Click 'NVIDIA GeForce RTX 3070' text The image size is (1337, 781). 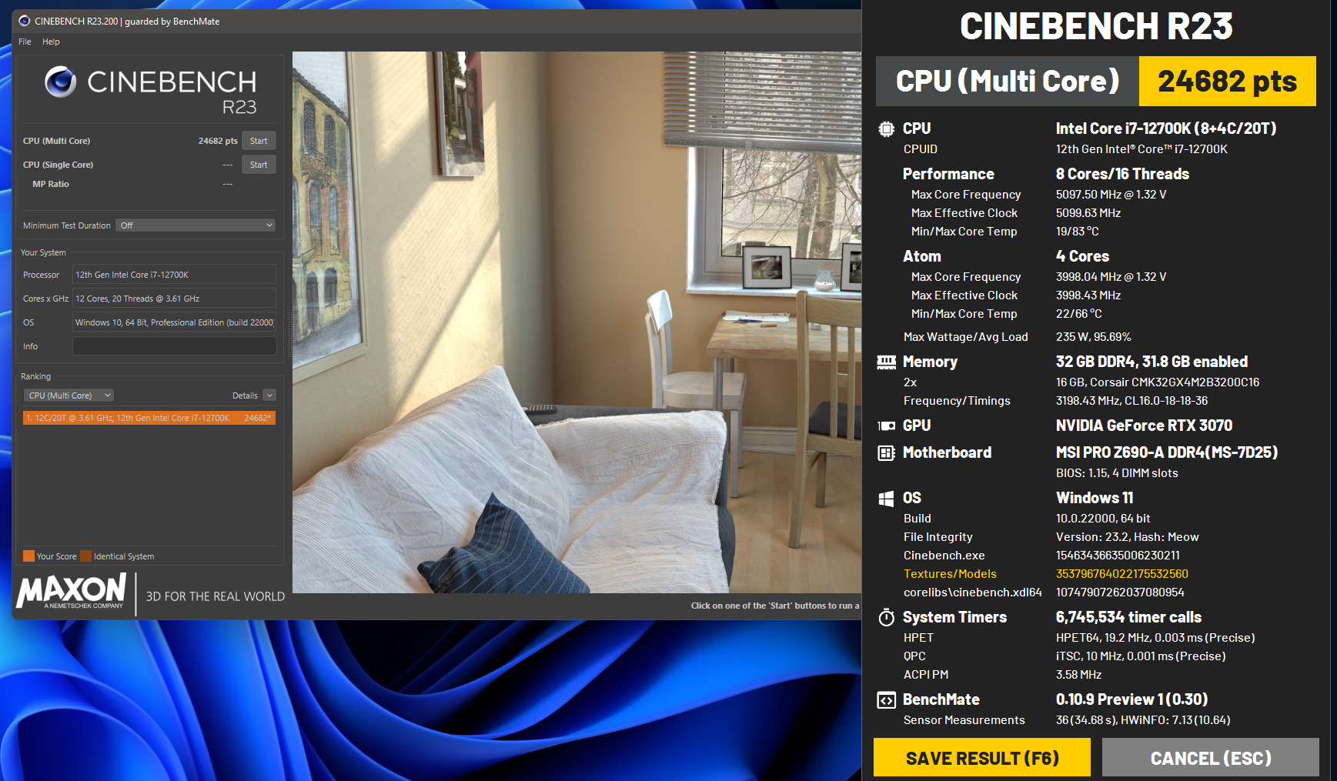tap(1144, 426)
